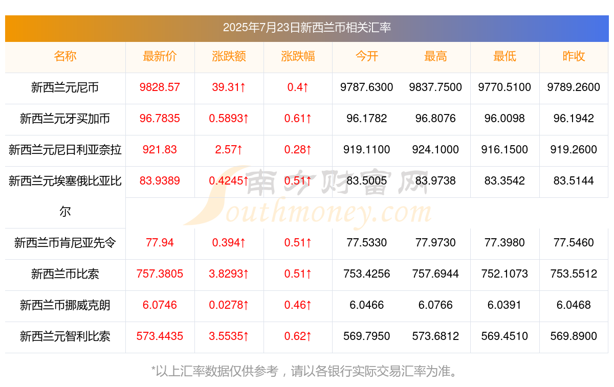Click the 昨收 column header
614x387 pixels.
pyautogui.click(x=574, y=56)
